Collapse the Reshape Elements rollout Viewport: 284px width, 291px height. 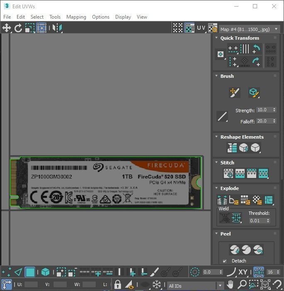(216, 137)
